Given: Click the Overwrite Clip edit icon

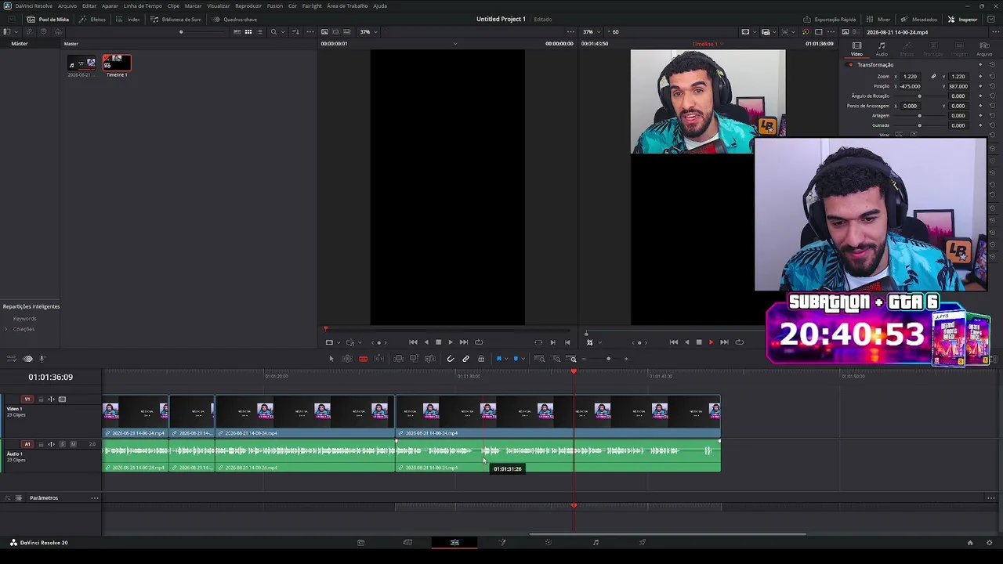Looking at the screenshot, I should (414, 359).
